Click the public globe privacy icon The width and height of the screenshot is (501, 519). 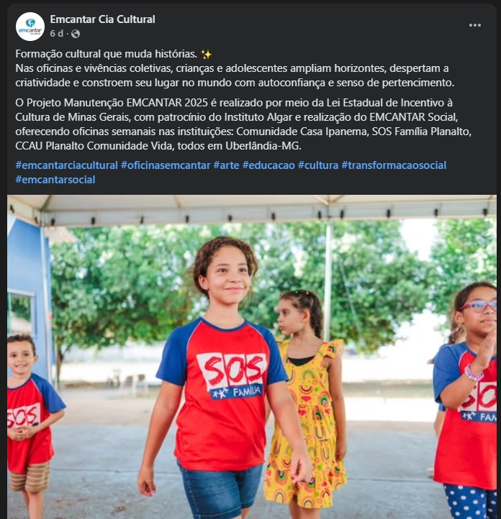[76, 34]
